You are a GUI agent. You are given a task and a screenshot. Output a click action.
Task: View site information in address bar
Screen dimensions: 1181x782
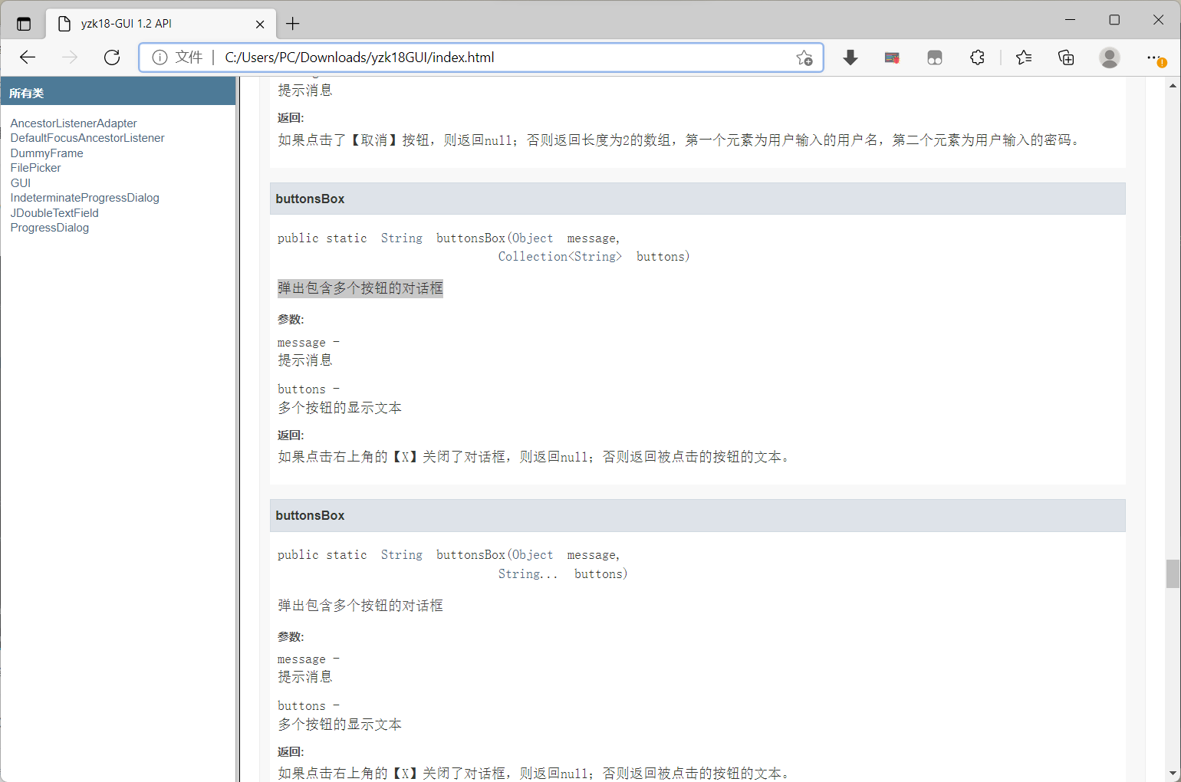coord(160,57)
